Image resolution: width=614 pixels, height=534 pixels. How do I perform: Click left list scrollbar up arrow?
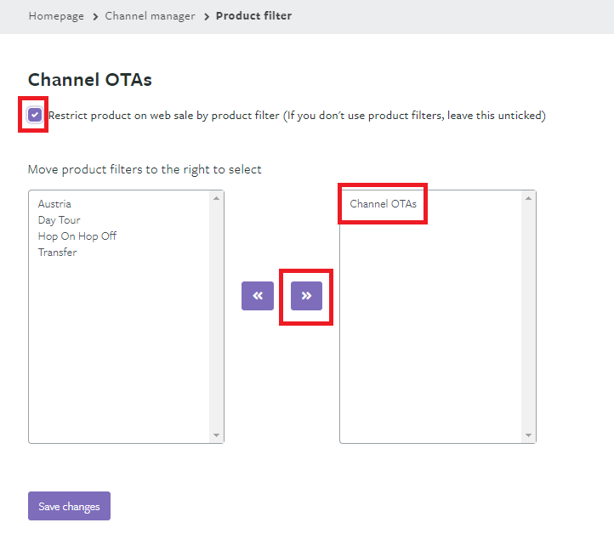tap(217, 198)
